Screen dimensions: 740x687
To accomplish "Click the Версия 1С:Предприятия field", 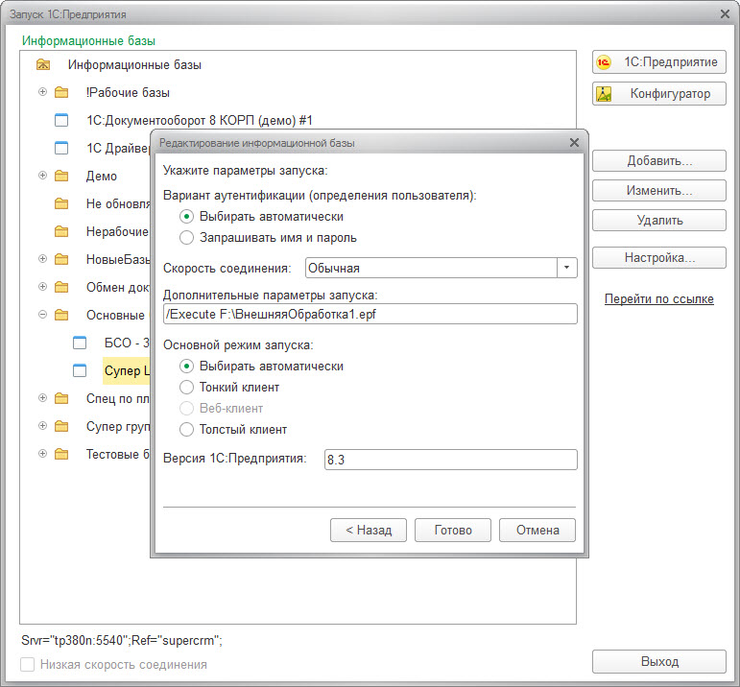I will pos(451,459).
